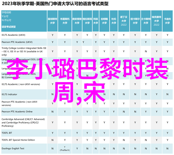Screen dimensions: 174x155
Task: Click the Y:认可 legend line
Action: [x=5, y=16]
